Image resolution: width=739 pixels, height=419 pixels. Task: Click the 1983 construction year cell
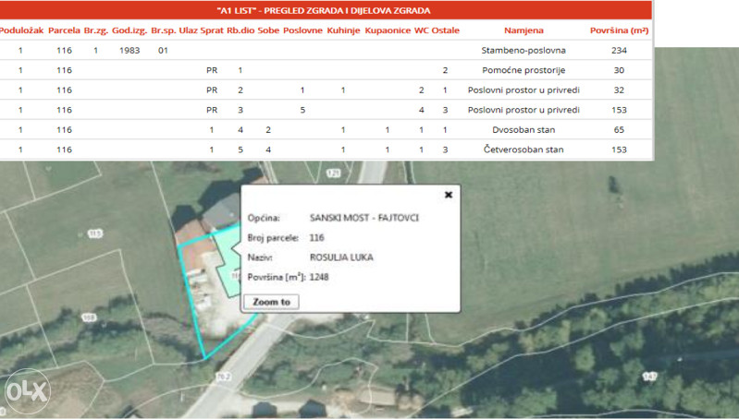click(x=129, y=50)
